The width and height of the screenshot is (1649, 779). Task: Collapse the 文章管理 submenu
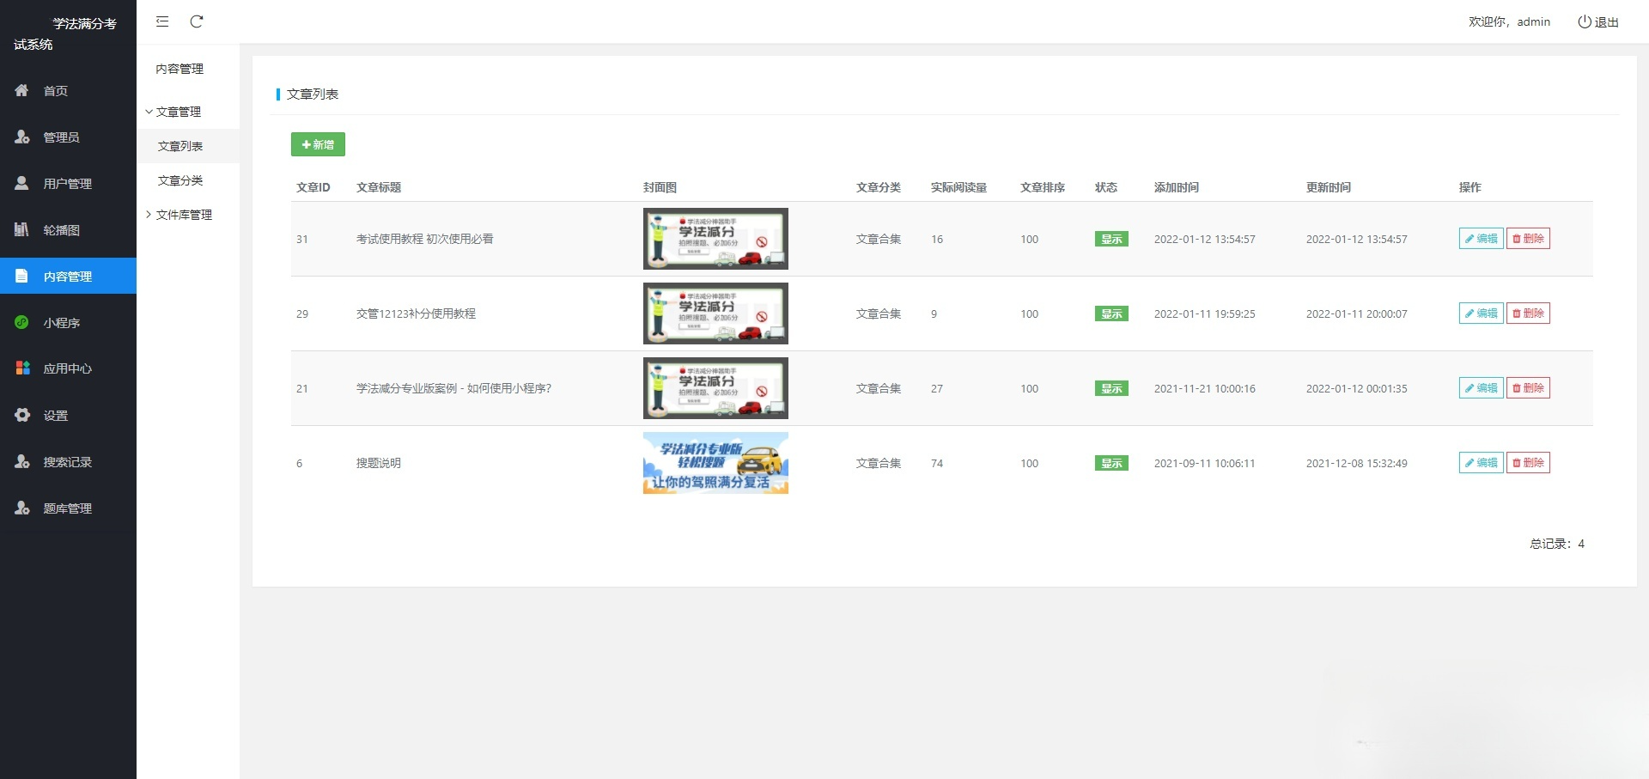178,111
